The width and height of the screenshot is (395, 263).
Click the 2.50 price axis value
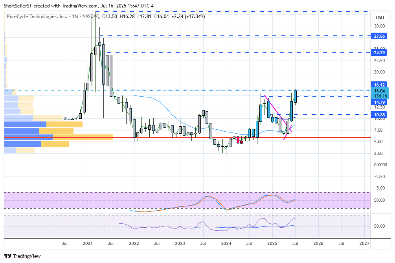(x=378, y=153)
